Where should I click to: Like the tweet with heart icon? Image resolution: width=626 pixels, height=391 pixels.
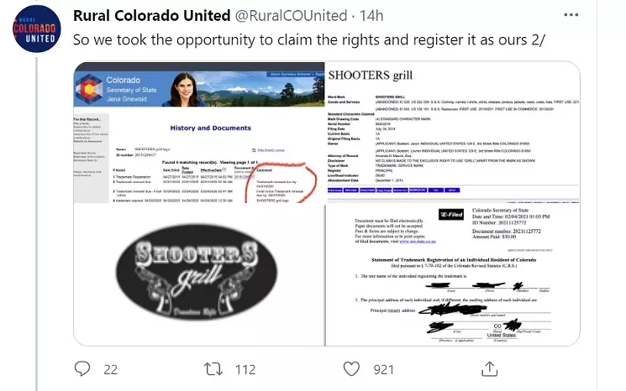(351, 369)
